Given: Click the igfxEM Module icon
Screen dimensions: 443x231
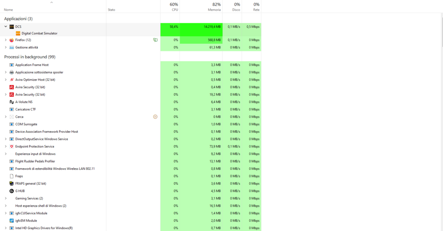Looking at the screenshot, I should (12, 220).
